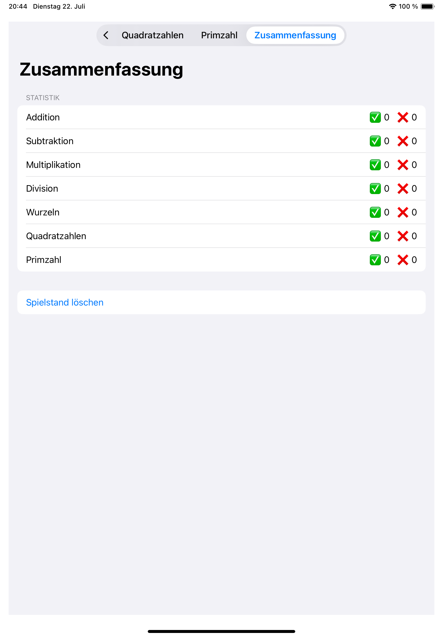The height and width of the screenshot is (637, 443).
Task: Tap the green checkmark icon for Primzahl
Action: click(375, 260)
